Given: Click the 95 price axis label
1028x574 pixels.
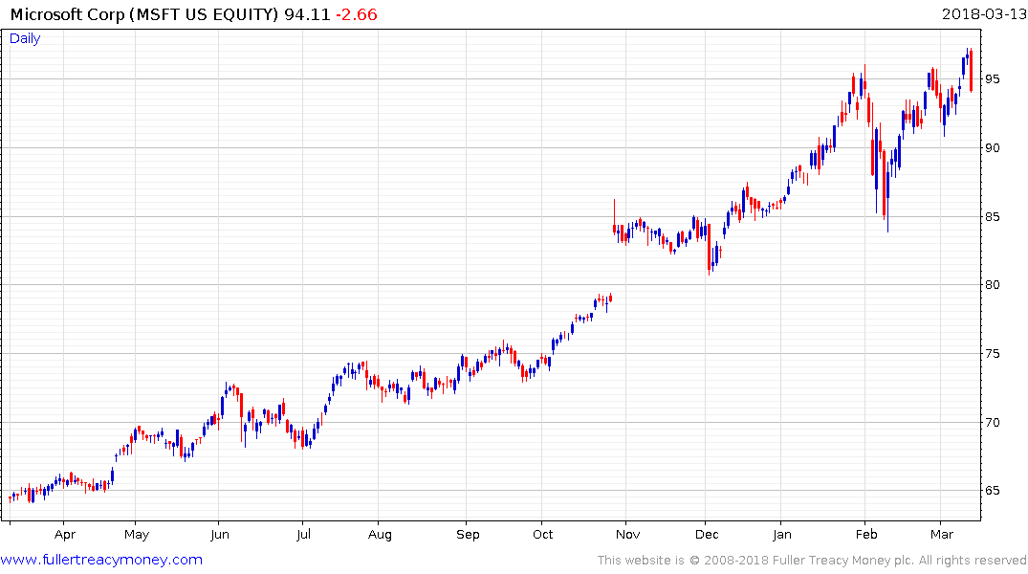Looking at the screenshot, I should tap(992, 79).
